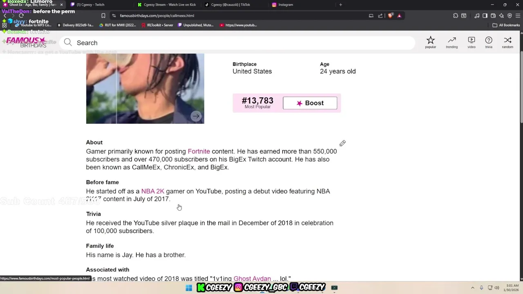Click the Famous Birthdays logo
This screenshot has width=523, height=294.
tap(26, 42)
